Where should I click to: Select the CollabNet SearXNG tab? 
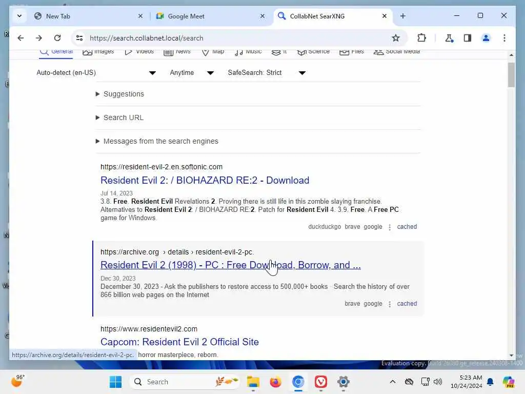[333, 16]
